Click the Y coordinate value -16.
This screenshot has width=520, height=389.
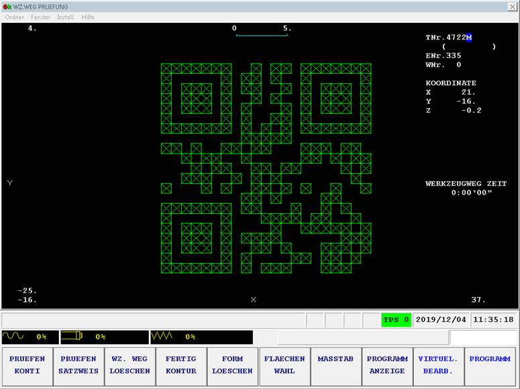466,101
